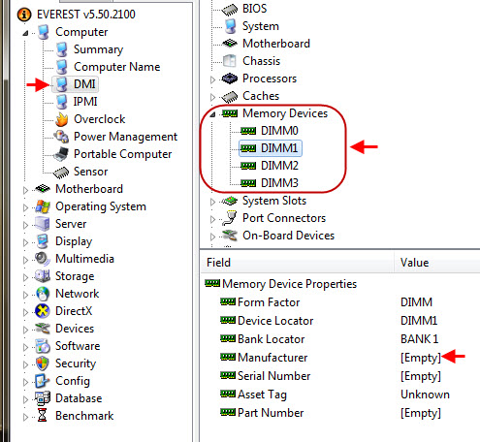The height and width of the screenshot is (442, 480).
Task: Click the Portable Computer laptop icon
Action: pos(61,154)
